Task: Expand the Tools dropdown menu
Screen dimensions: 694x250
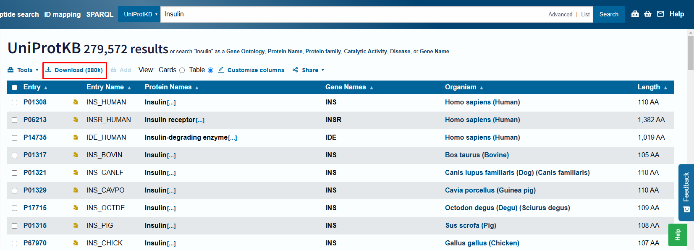Action: click(x=23, y=70)
